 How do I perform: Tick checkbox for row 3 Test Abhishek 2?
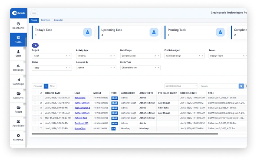pos(35,108)
